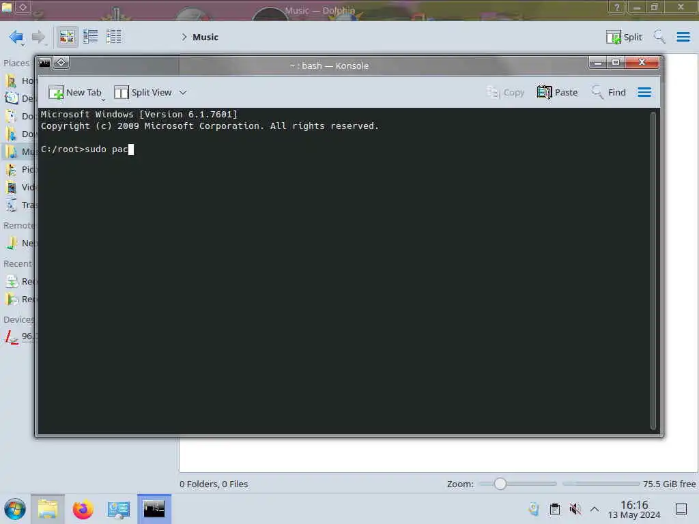Image resolution: width=699 pixels, height=524 pixels.
Task: Open the Start menu button
Action: [15, 509]
